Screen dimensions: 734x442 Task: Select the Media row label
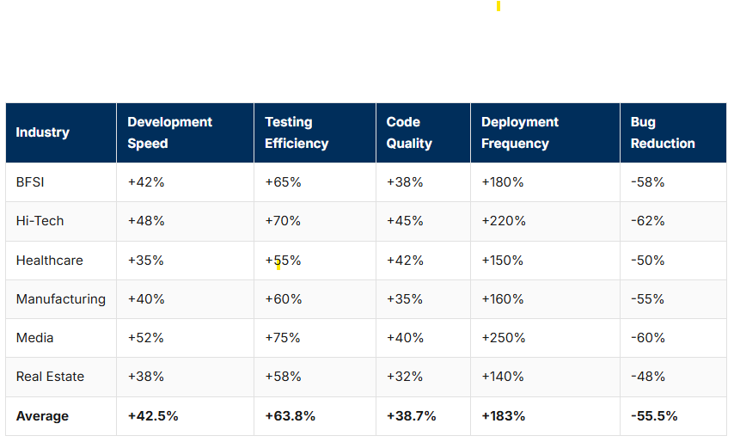point(34,338)
